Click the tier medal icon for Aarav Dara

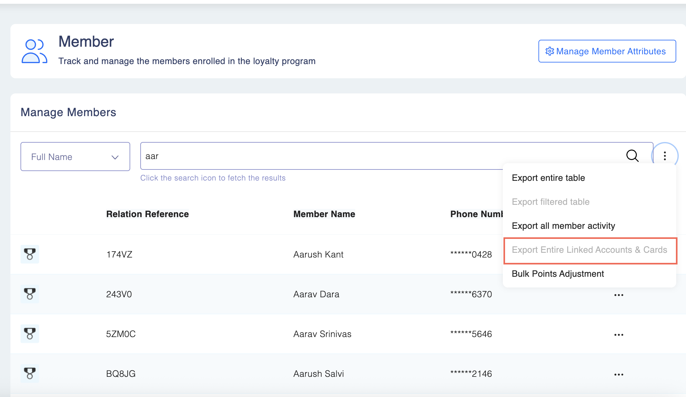30,294
